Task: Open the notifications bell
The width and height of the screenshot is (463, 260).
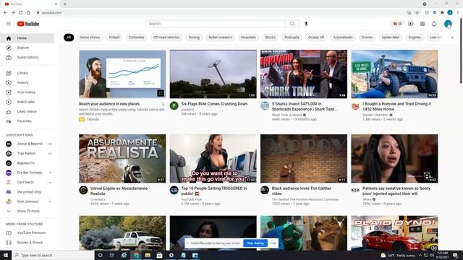Action: point(434,24)
